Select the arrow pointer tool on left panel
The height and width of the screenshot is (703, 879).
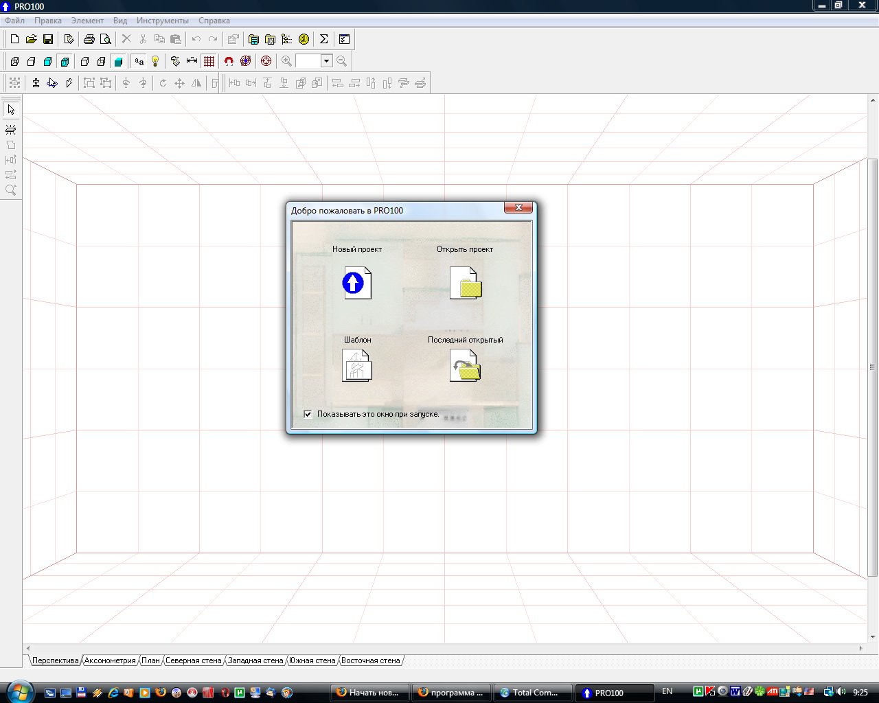pos(11,110)
